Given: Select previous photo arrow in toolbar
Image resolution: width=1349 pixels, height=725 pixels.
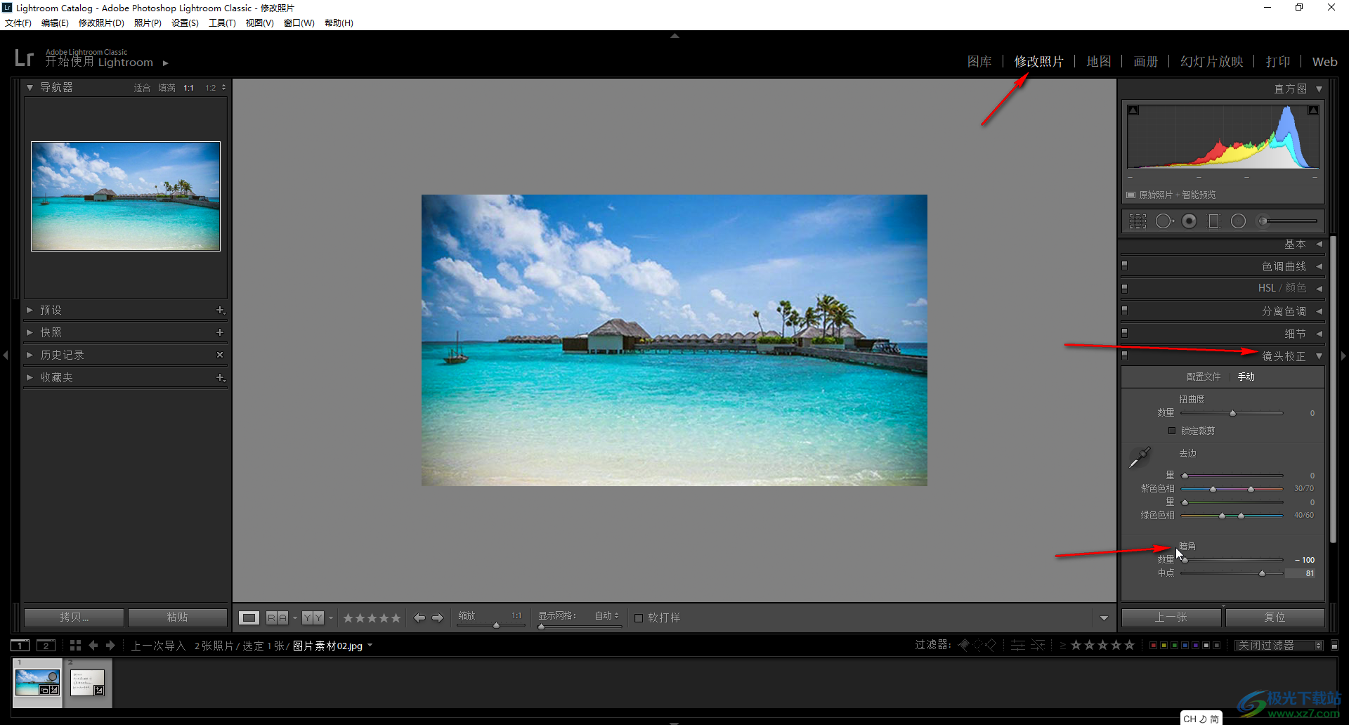Looking at the screenshot, I should click(419, 618).
